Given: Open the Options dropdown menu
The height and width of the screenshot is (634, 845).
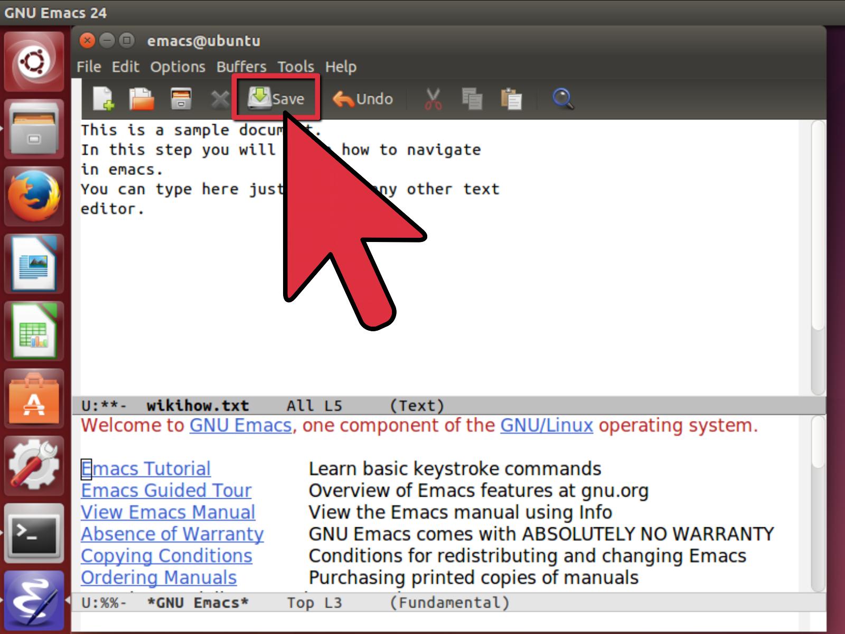Looking at the screenshot, I should pos(177,67).
